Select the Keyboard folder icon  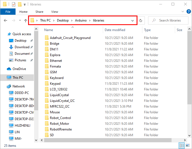(47, 78)
